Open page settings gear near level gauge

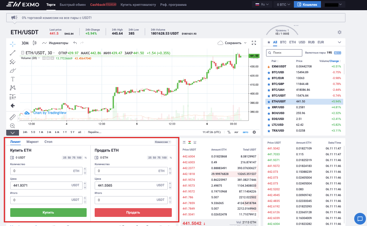tap(339, 32)
